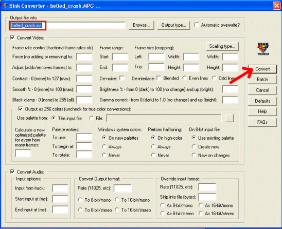This screenshot has width=282, height=229.
Task: Click the Start input at (ms) field
Action: pyautogui.click(x=60, y=199)
